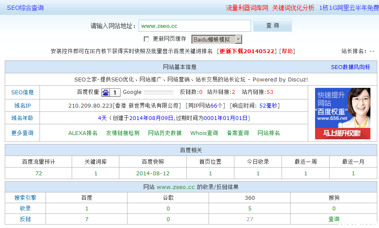This screenshot has width=379, height=228.
Task: Open the Whois查询 link
Action: [x=204, y=133]
